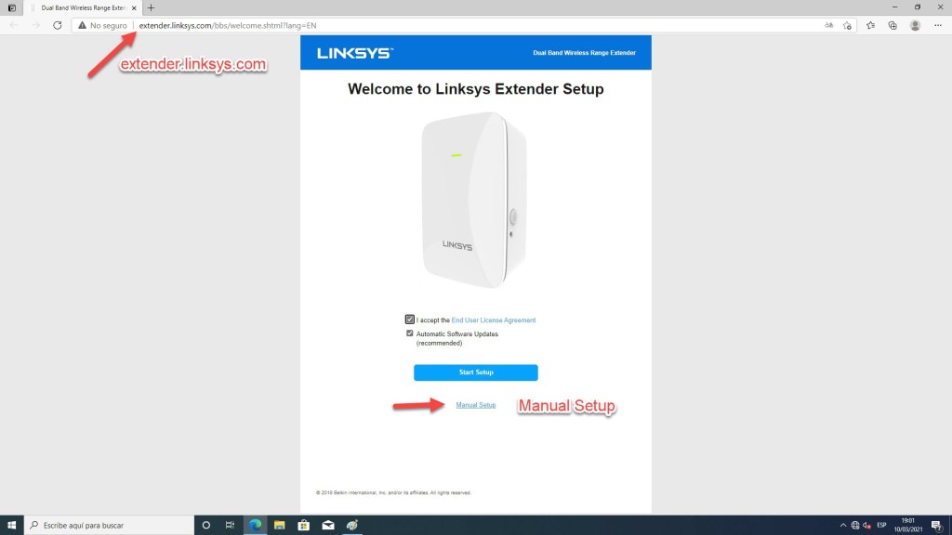The image size is (952, 535).
Task: Open the browser profile avatar
Action: point(915,25)
